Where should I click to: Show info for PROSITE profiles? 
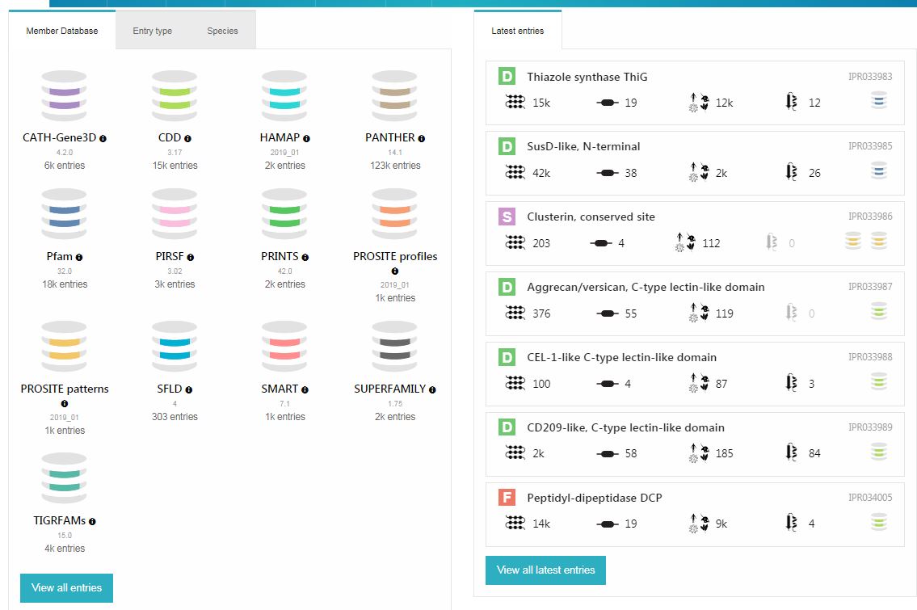point(395,271)
